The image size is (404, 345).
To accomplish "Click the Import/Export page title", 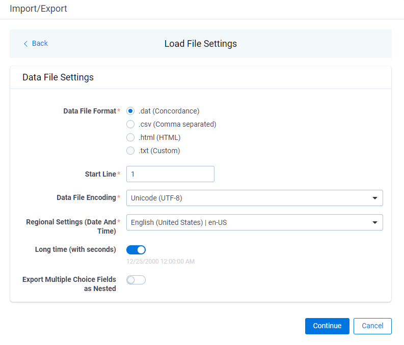I will [38, 9].
